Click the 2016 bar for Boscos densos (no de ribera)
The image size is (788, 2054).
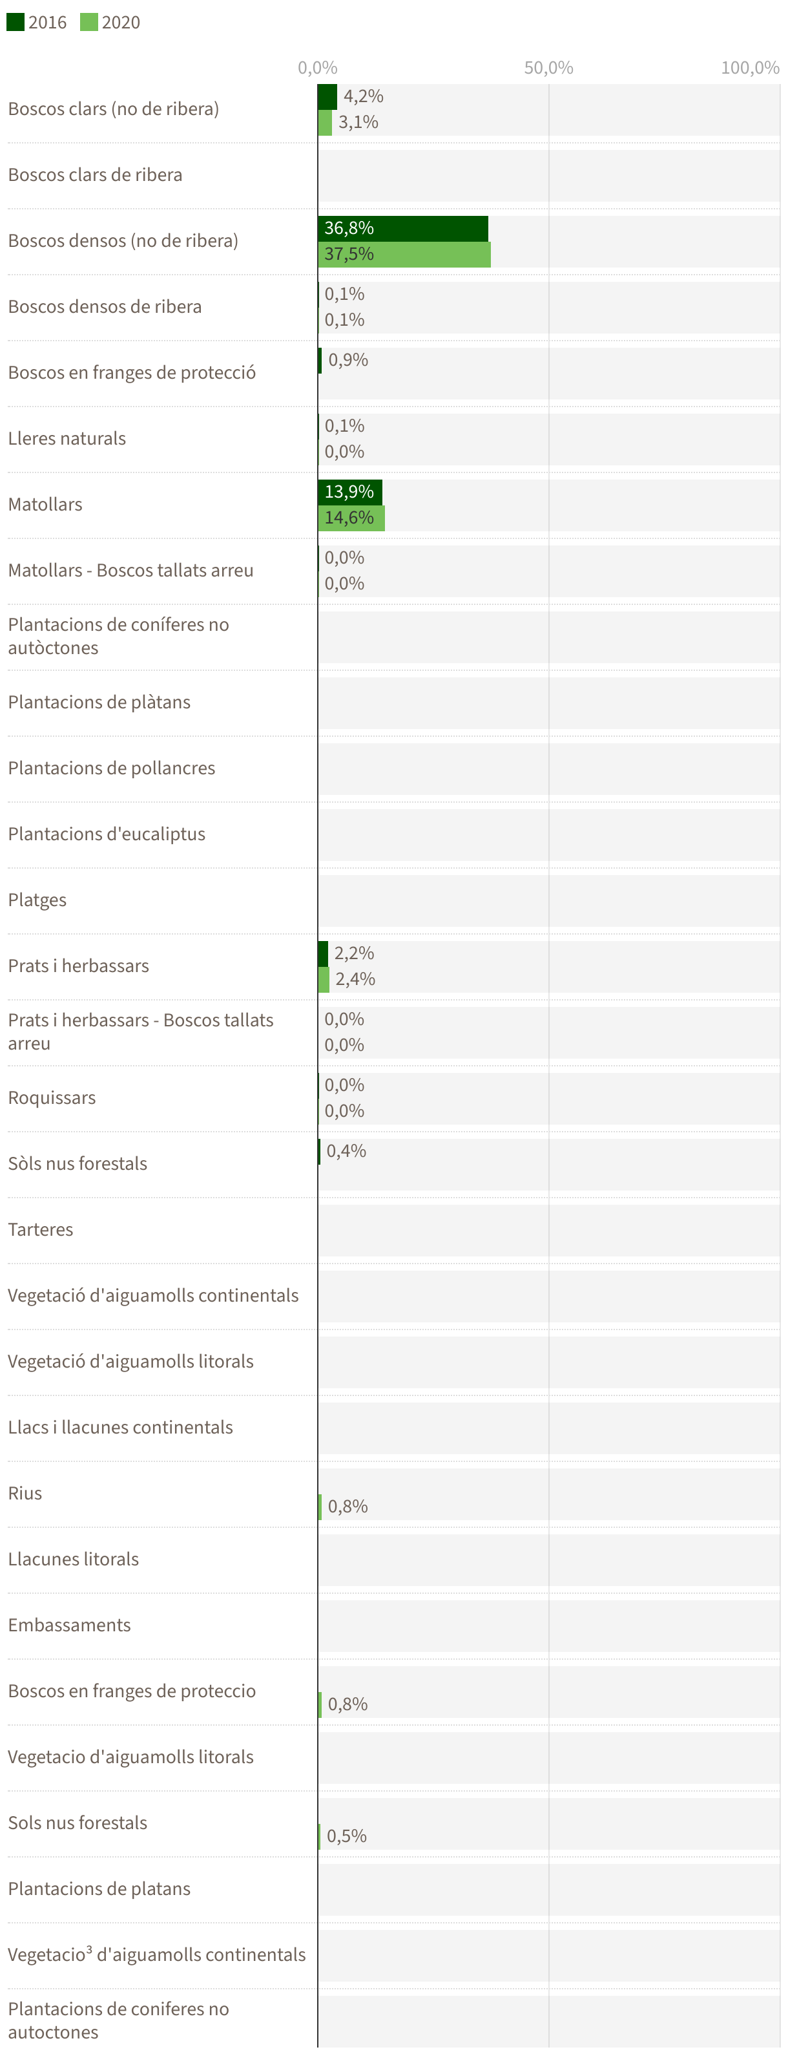coord(402,228)
